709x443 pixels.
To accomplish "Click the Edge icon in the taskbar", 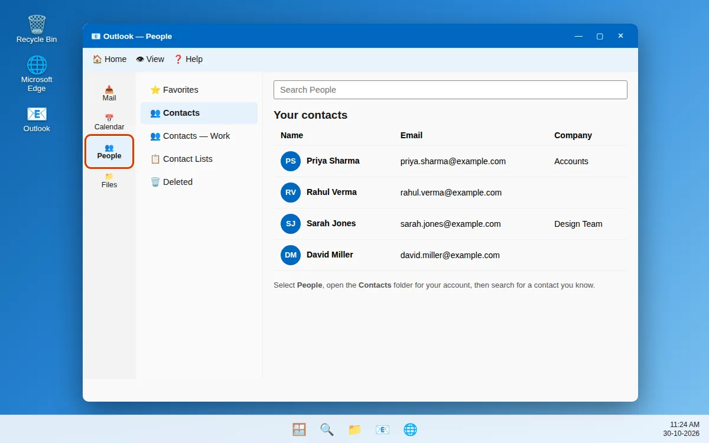I will [x=410, y=429].
